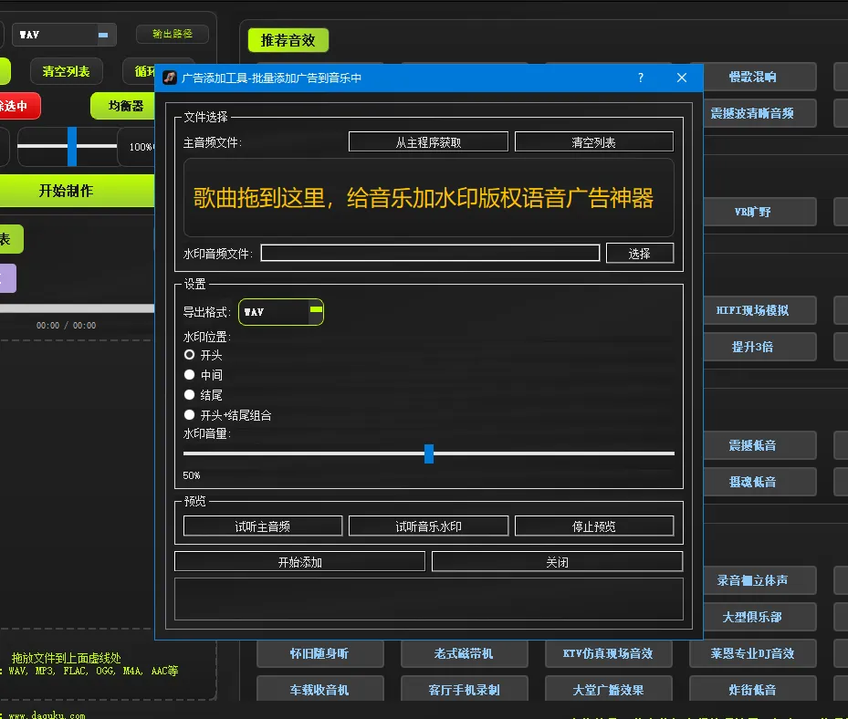
Task: Click the main window playback progress bar
Action: coord(78,308)
